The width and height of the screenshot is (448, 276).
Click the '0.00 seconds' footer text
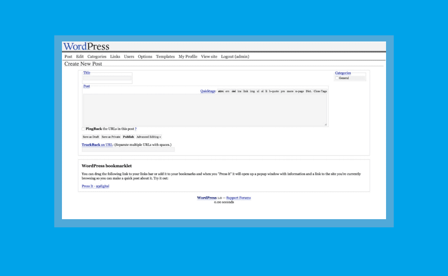click(x=224, y=202)
